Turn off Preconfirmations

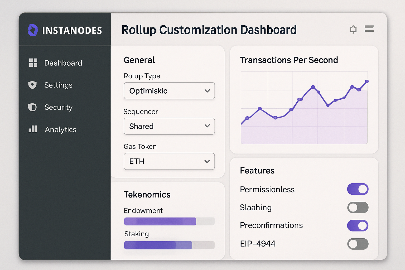(358, 226)
